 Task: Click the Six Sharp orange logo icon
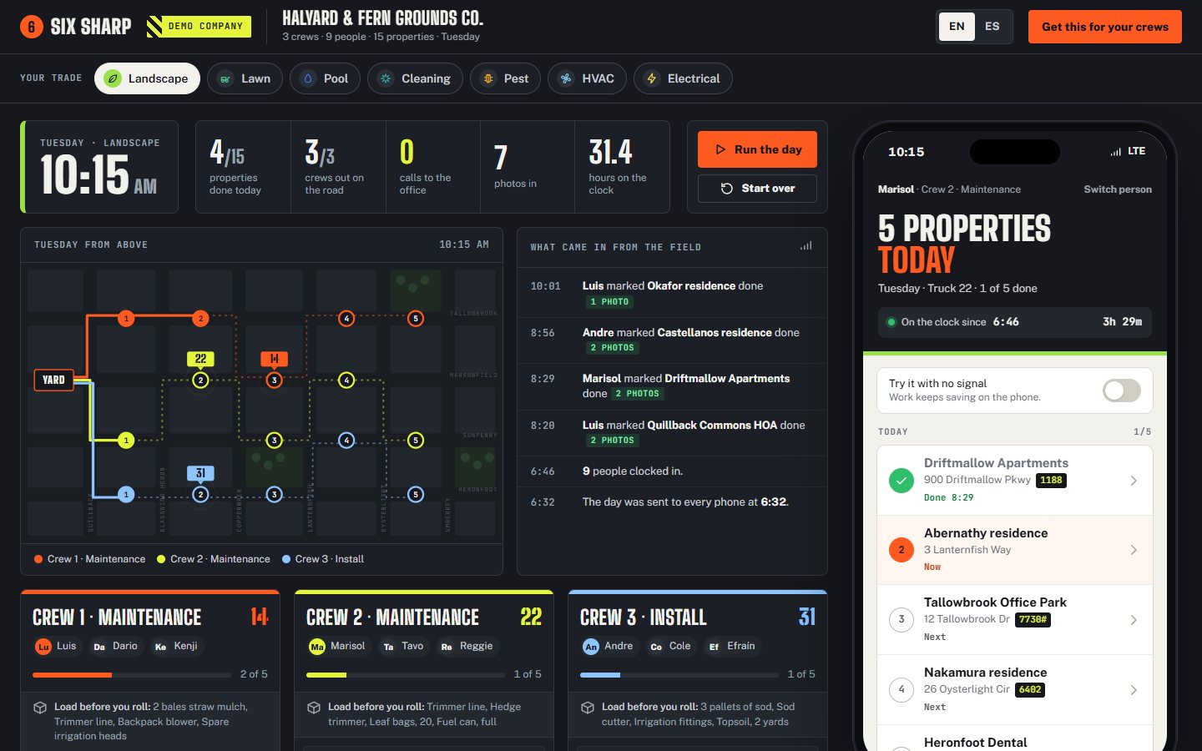[32, 27]
